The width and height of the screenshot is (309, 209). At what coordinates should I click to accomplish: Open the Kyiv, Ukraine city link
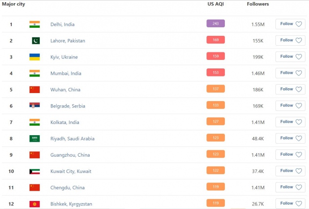click(x=64, y=57)
